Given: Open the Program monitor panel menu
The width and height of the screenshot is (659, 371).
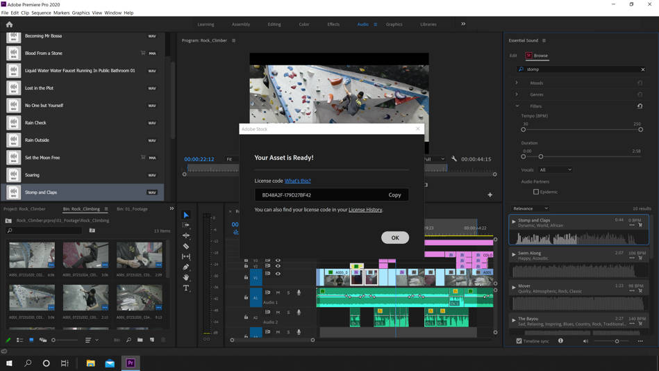Looking at the screenshot, I should (x=234, y=40).
